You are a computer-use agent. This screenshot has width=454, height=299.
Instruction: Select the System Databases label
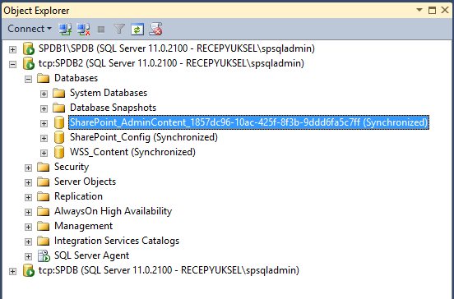point(109,93)
